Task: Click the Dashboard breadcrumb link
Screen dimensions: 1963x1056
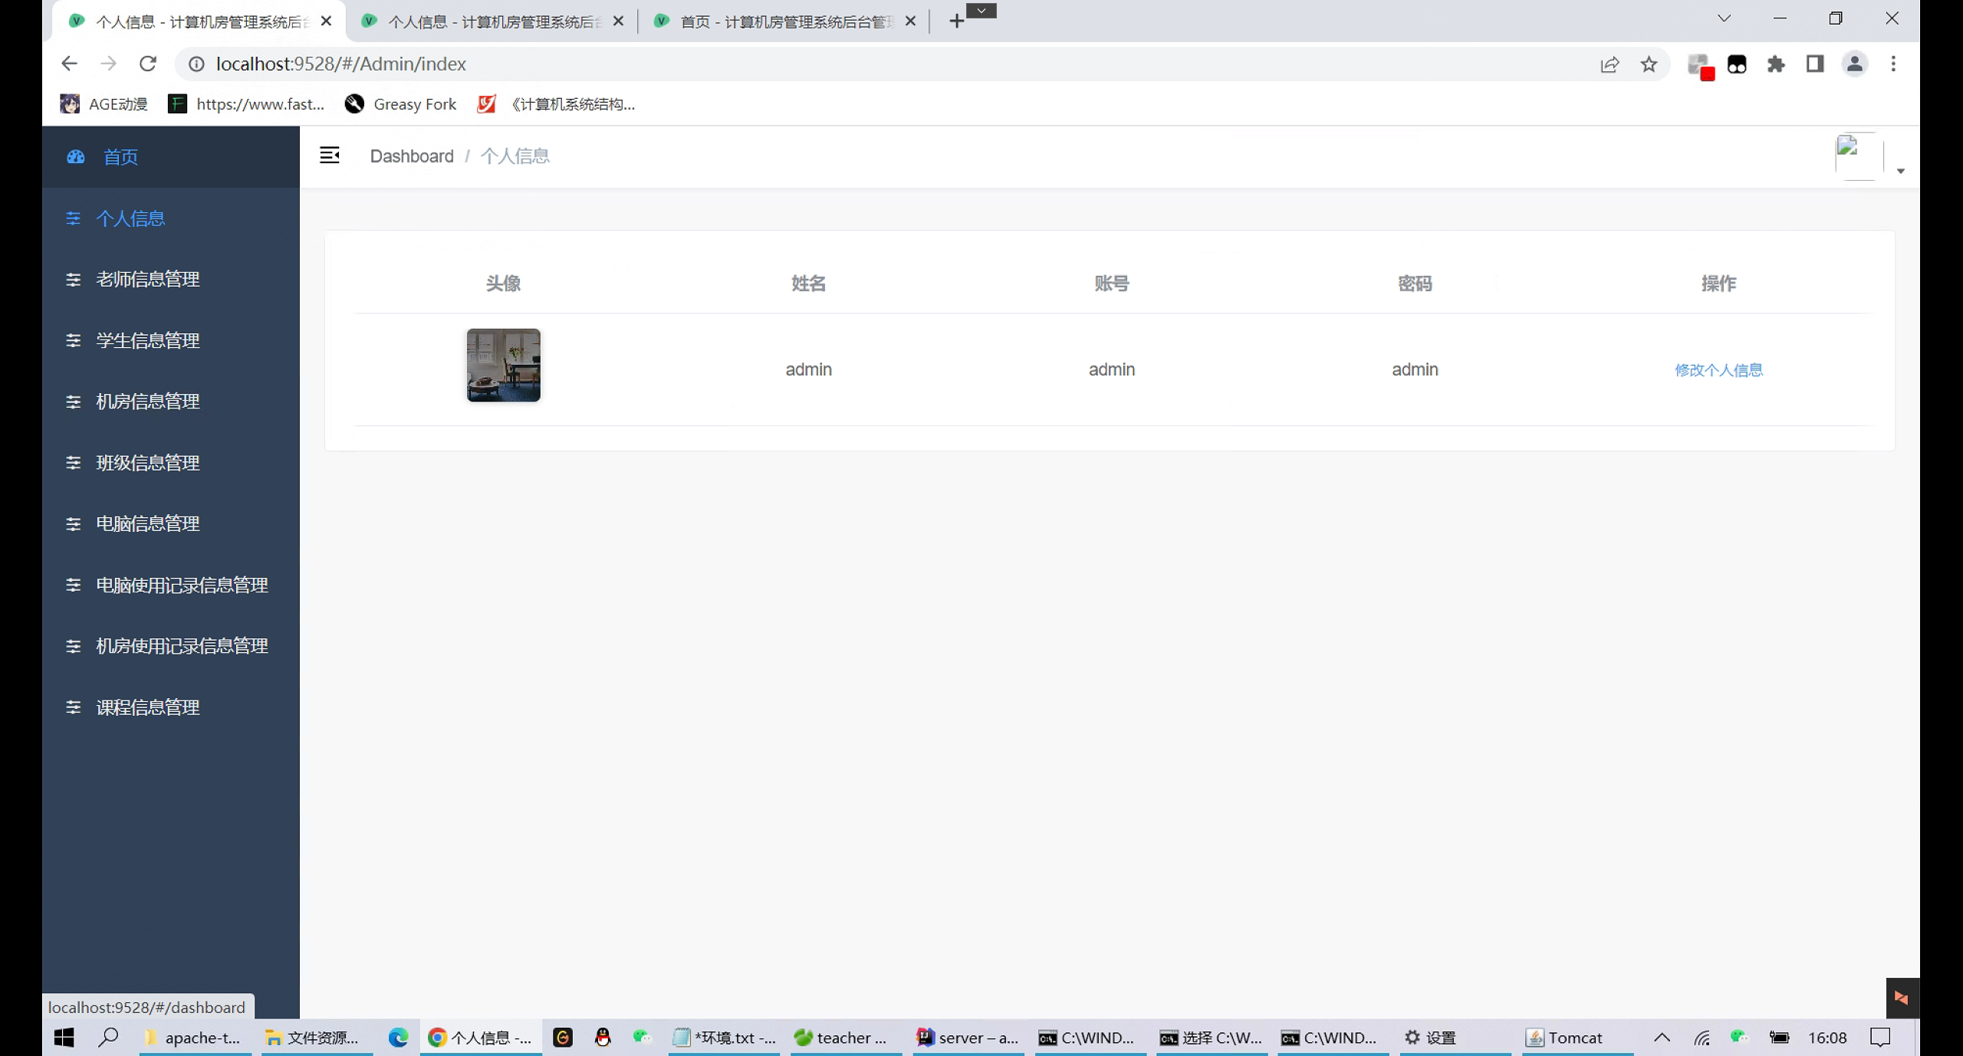Action: pyautogui.click(x=411, y=155)
